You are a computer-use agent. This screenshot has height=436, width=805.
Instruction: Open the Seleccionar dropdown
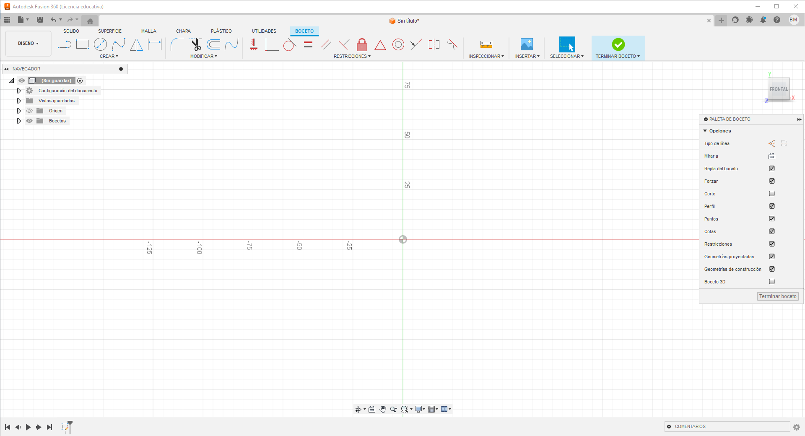(567, 56)
